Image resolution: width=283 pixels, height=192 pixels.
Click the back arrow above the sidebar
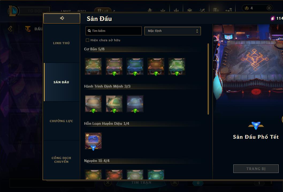click(x=62, y=18)
